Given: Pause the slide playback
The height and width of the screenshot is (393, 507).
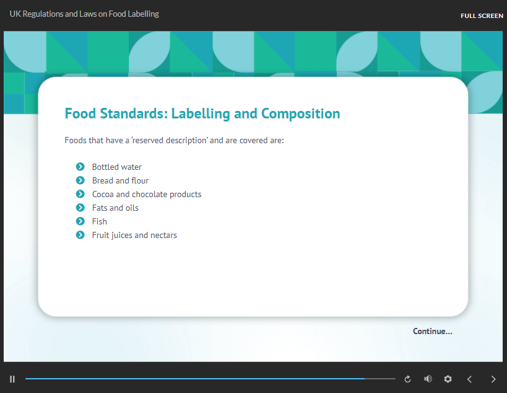Looking at the screenshot, I should coord(12,379).
